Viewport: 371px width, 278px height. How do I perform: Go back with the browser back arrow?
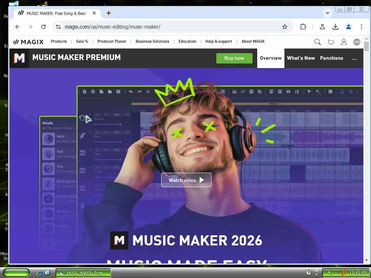pyautogui.click(x=17, y=27)
